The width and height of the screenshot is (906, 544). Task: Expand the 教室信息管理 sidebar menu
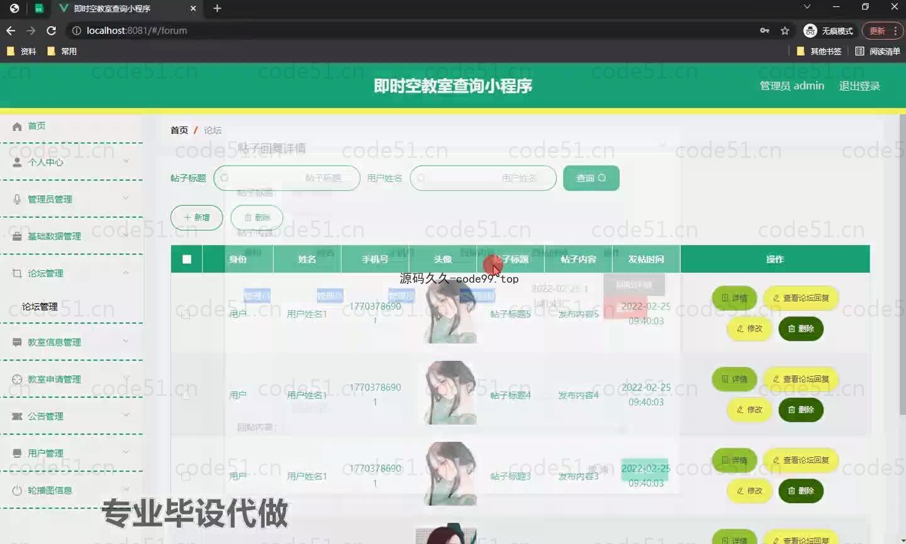pos(71,342)
